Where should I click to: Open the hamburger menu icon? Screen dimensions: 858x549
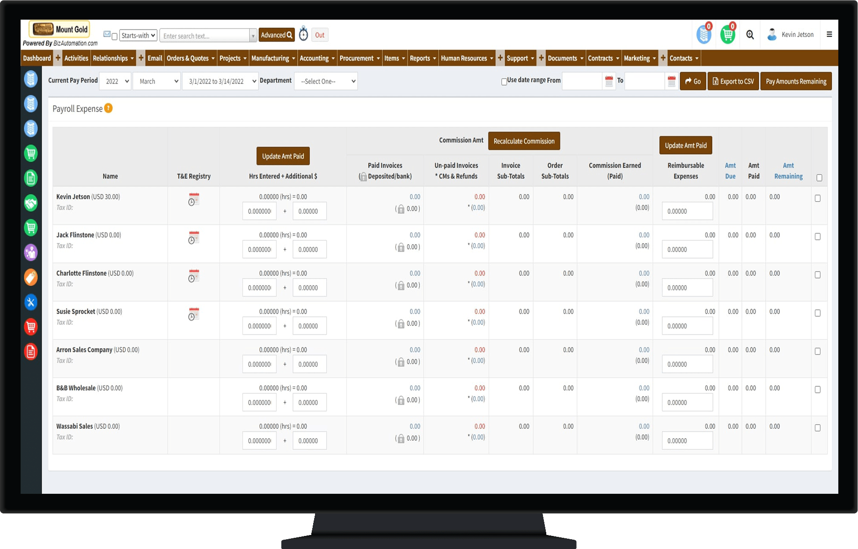tap(829, 34)
